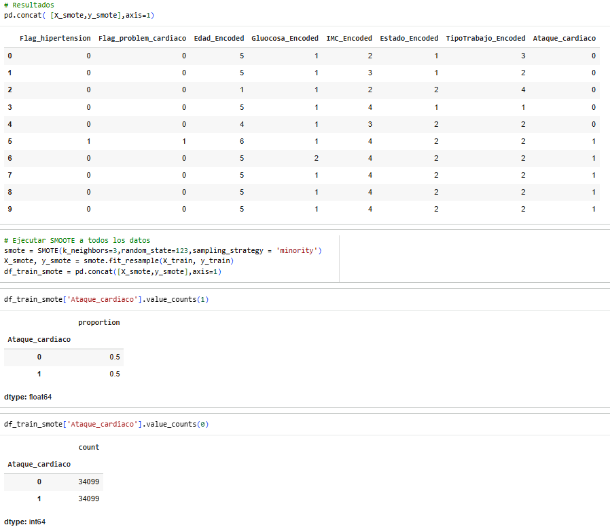This screenshot has width=610, height=527.
Task: Click Ataque_cardiaco index label above count rows
Action: click(39, 464)
